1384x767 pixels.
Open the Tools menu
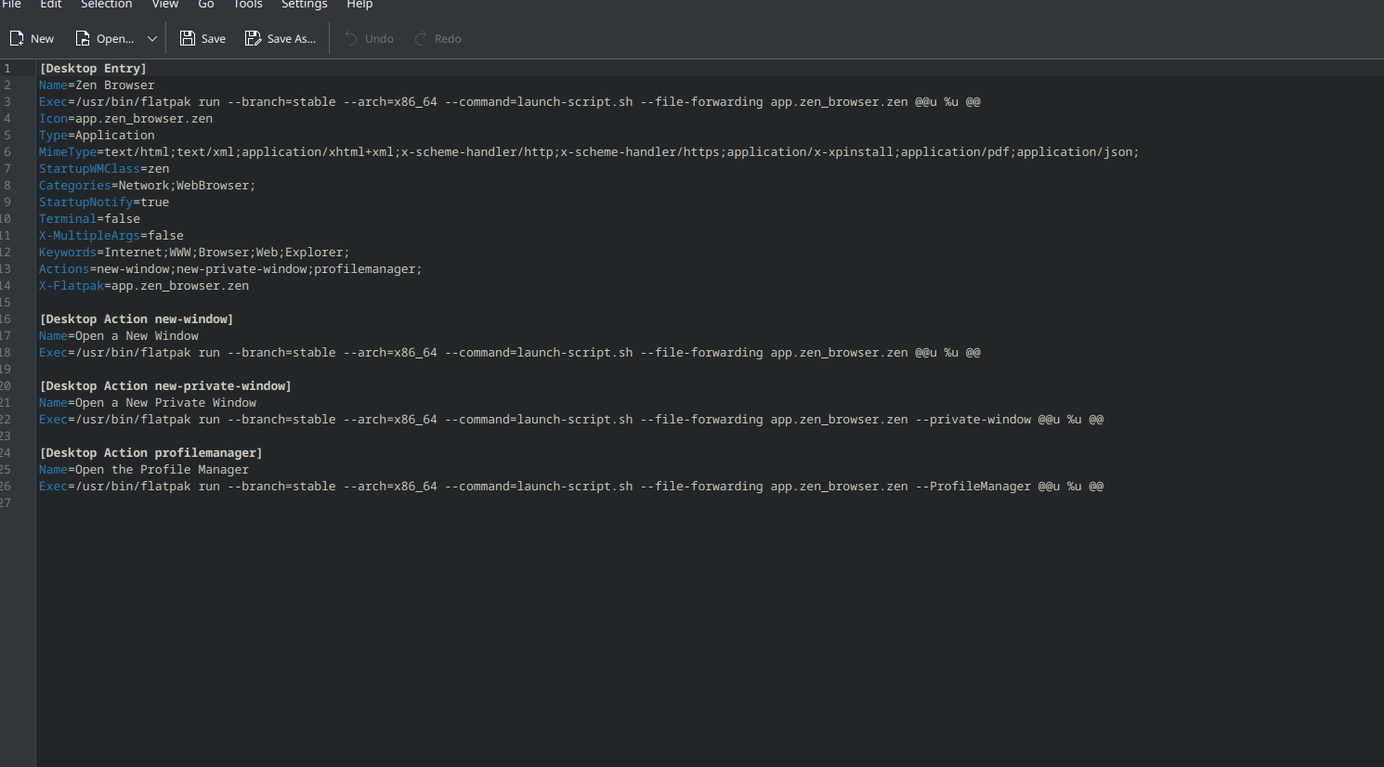point(248,5)
